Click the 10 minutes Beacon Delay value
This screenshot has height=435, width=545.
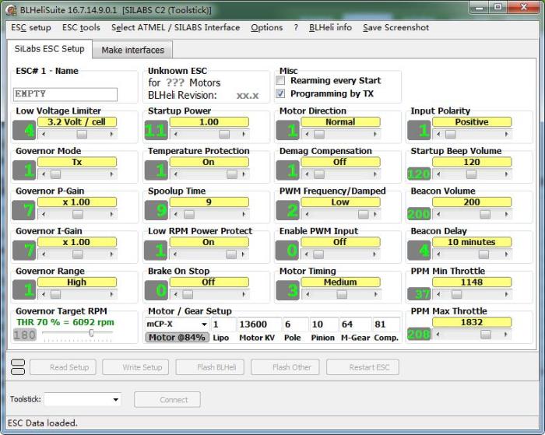pos(472,242)
